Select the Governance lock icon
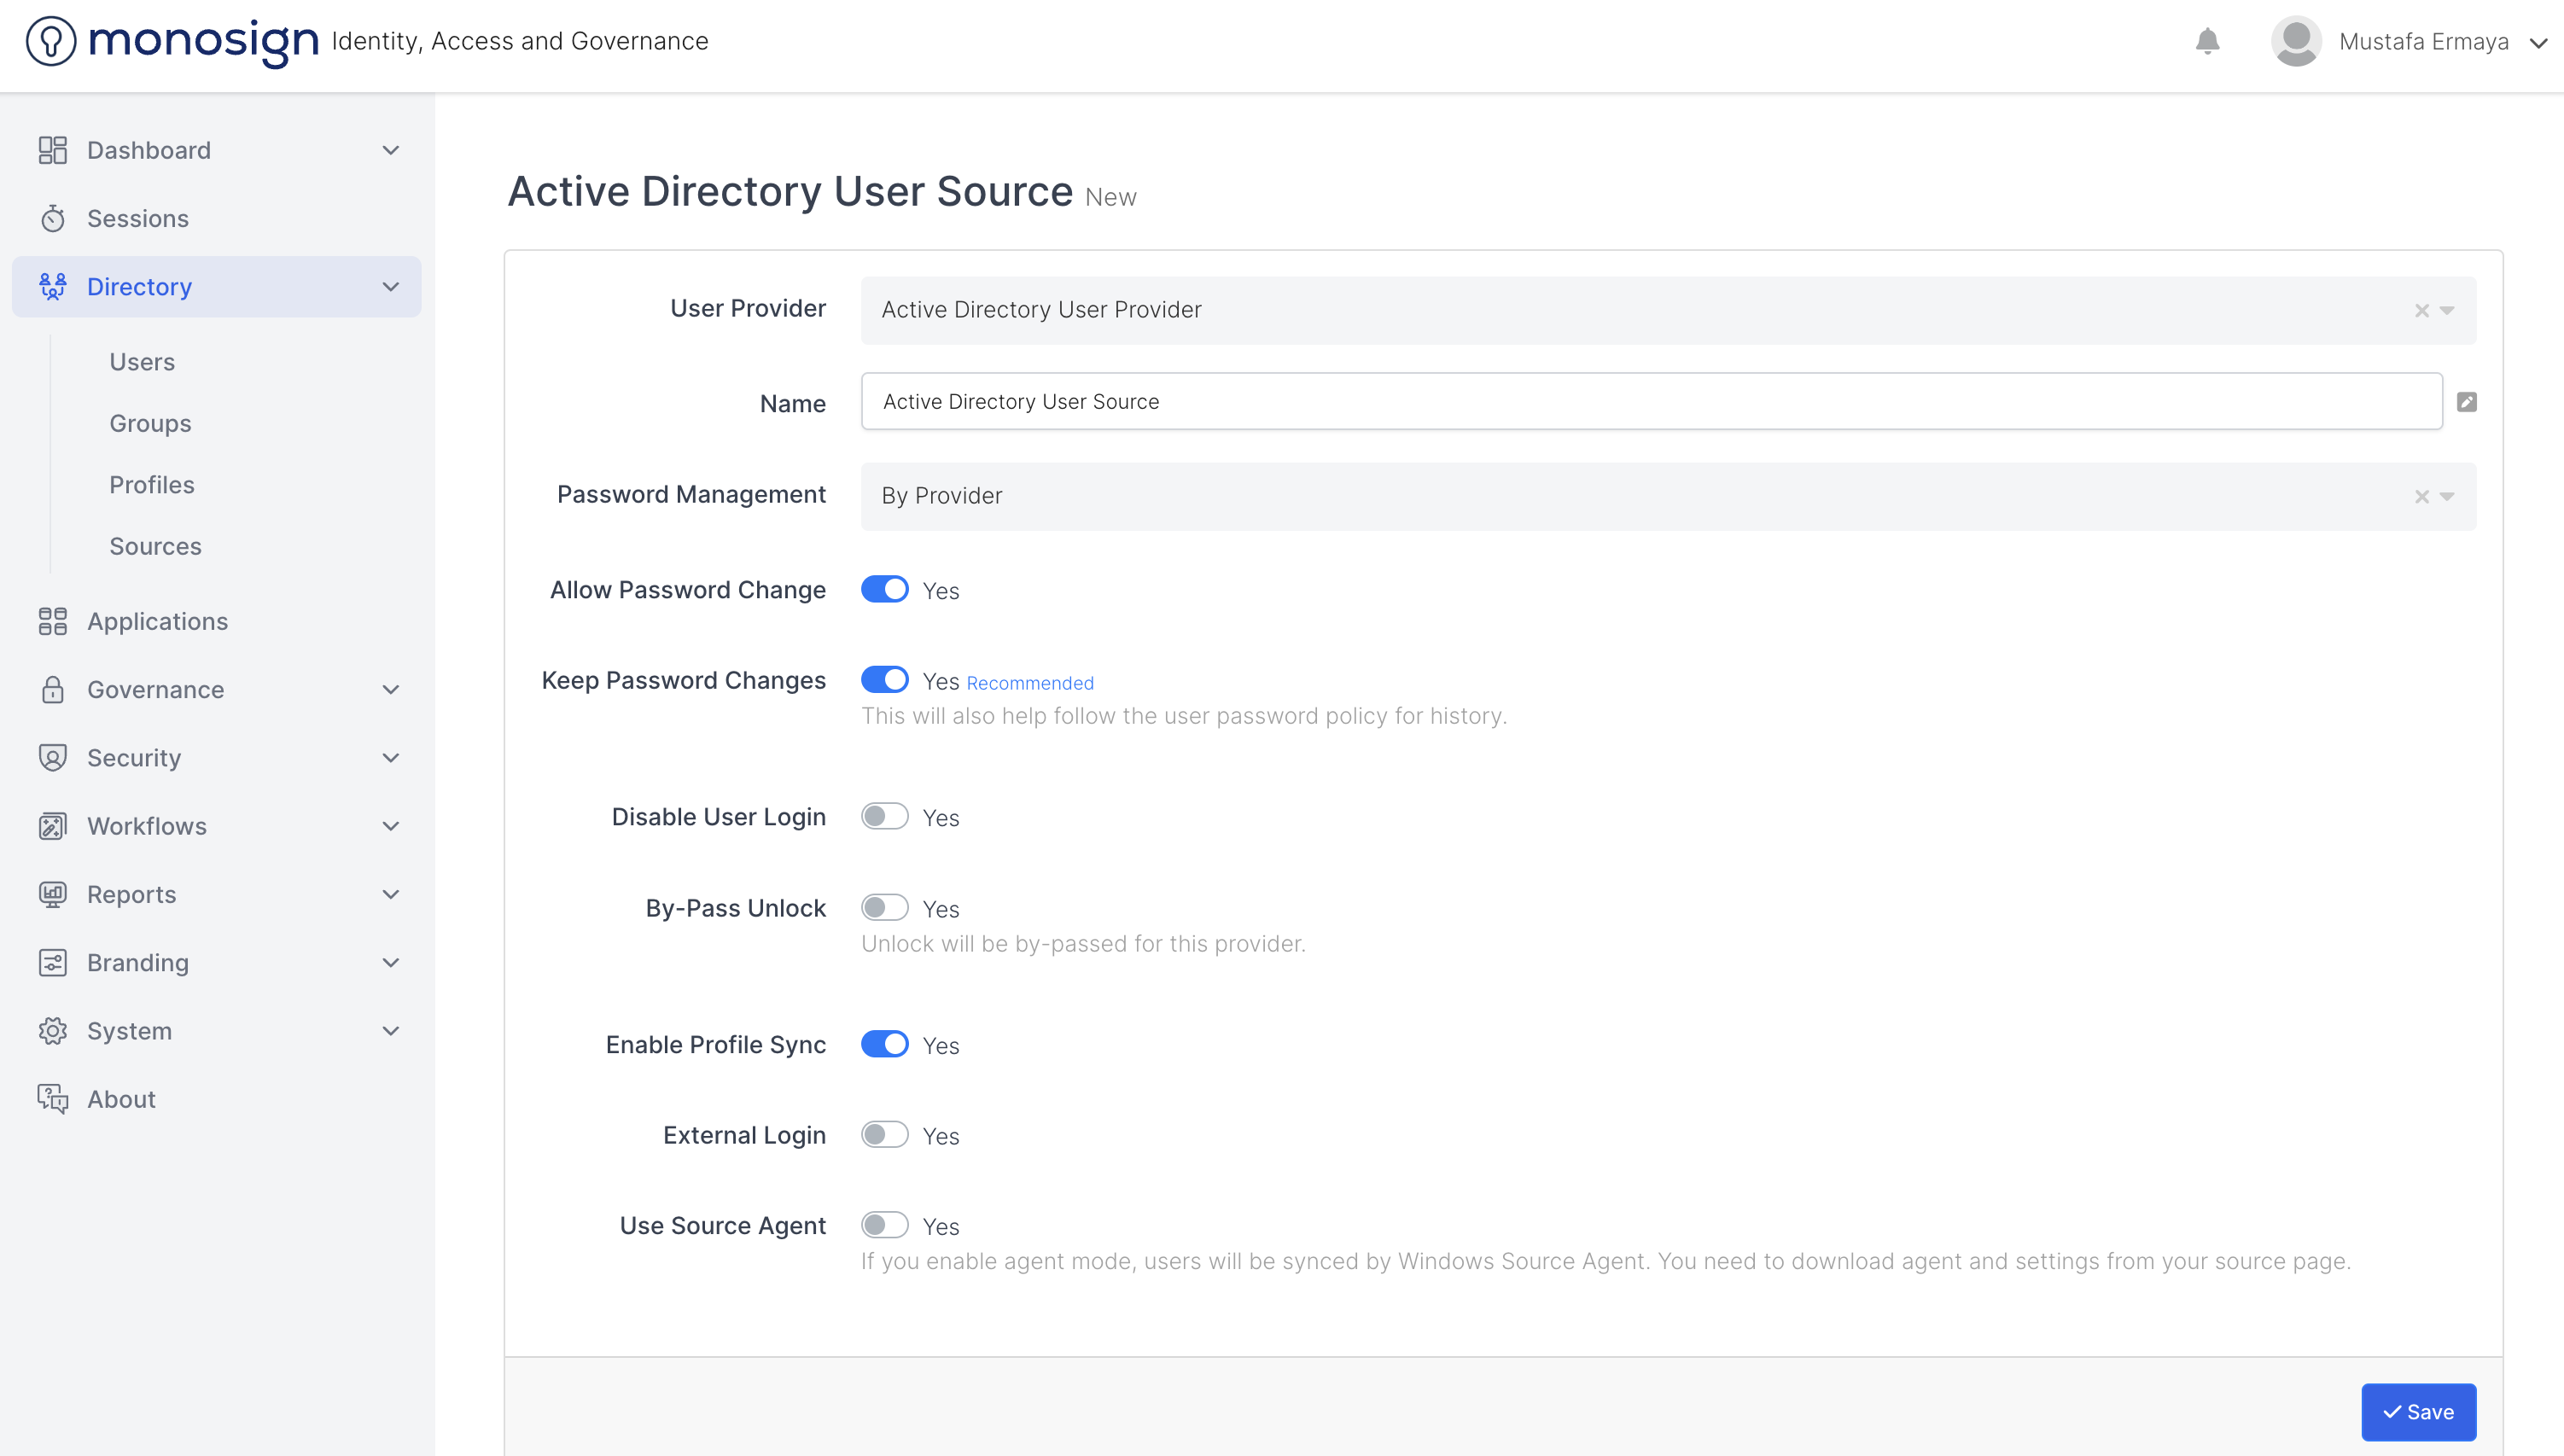Viewport: 2564px width, 1456px height. (53, 690)
